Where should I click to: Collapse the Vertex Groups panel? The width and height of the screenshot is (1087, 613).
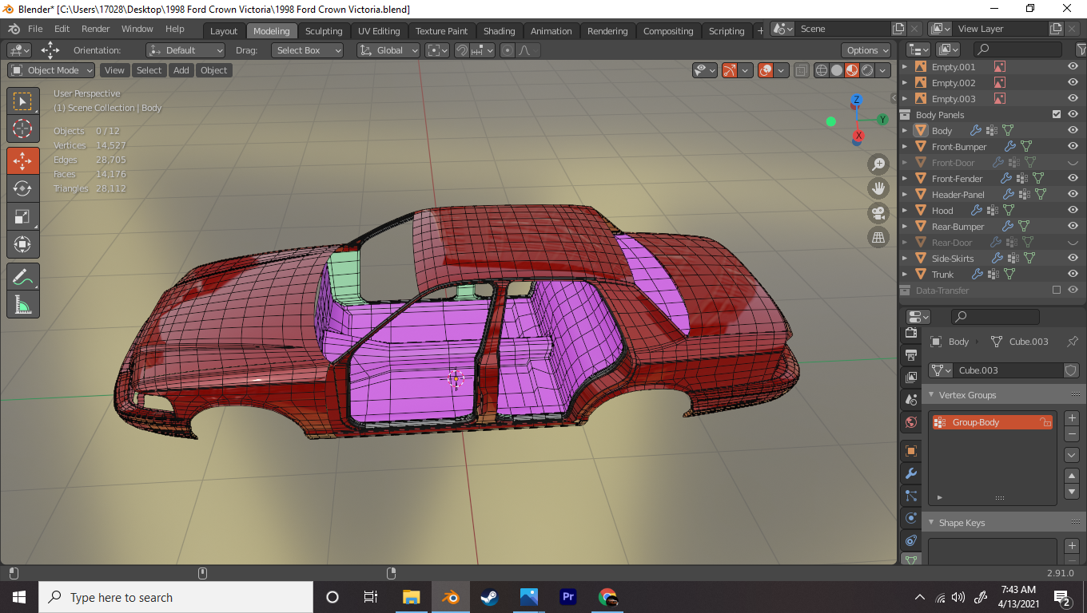tap(931, 395)
